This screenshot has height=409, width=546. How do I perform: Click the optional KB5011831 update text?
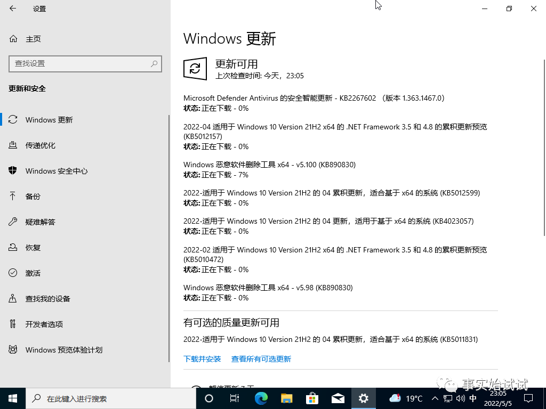(331, 339)
